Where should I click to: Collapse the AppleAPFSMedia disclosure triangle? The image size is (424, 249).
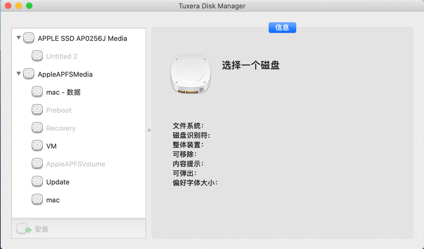point(19,74)
